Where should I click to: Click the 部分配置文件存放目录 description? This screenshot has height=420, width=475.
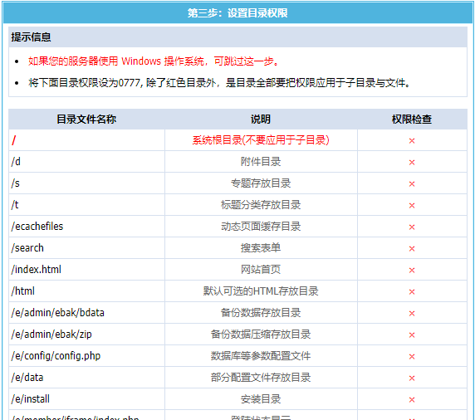[x=261, y=378]
